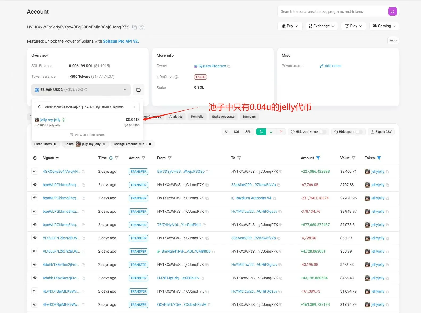Open the 33eAiaeQ99...PZKaw5fvVa address in -67,766.08 row
The image size is (421, 313).
click(x=253, y=185)
